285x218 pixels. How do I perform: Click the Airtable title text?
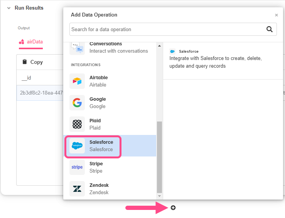(x=98, y=78)
